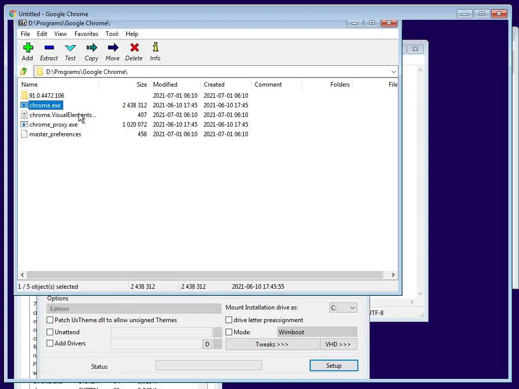519x389 pixels.
Task: Click the red Delete icon
Action: click(x=134, y=48)
